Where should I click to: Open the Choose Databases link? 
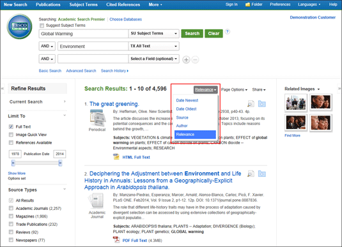126,19
